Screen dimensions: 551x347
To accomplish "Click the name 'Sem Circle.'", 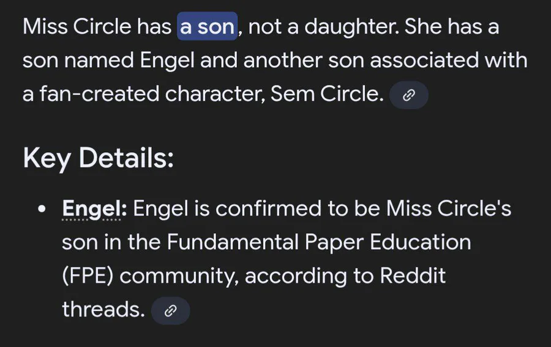I will 327,94.
